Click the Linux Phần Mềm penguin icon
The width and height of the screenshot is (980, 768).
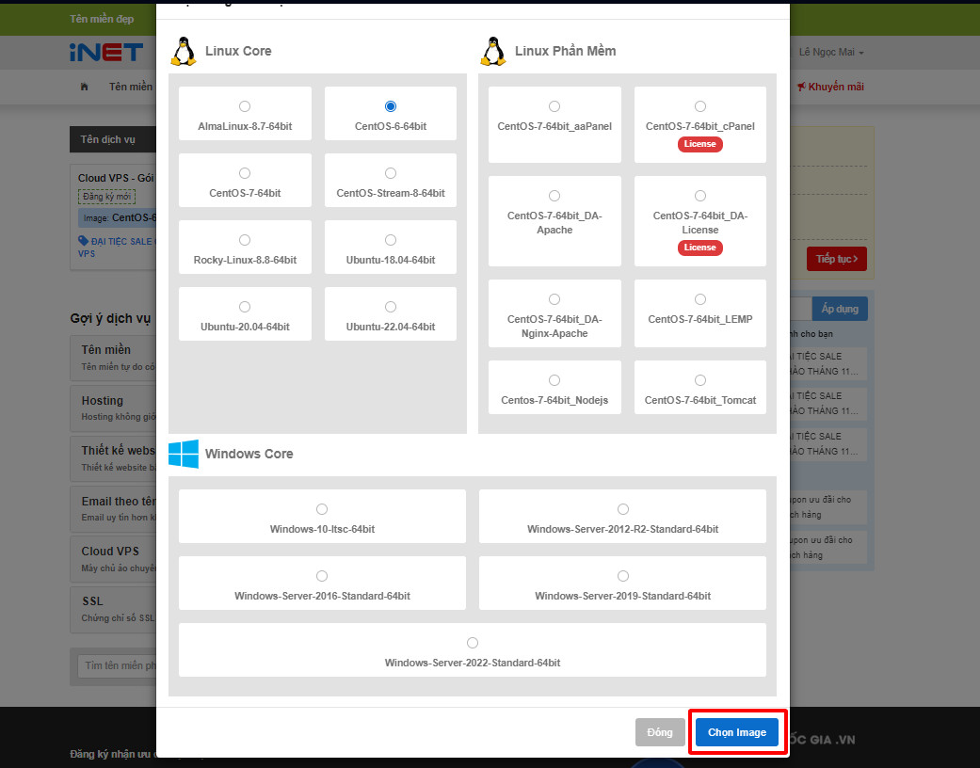click(x=493, y=51)
